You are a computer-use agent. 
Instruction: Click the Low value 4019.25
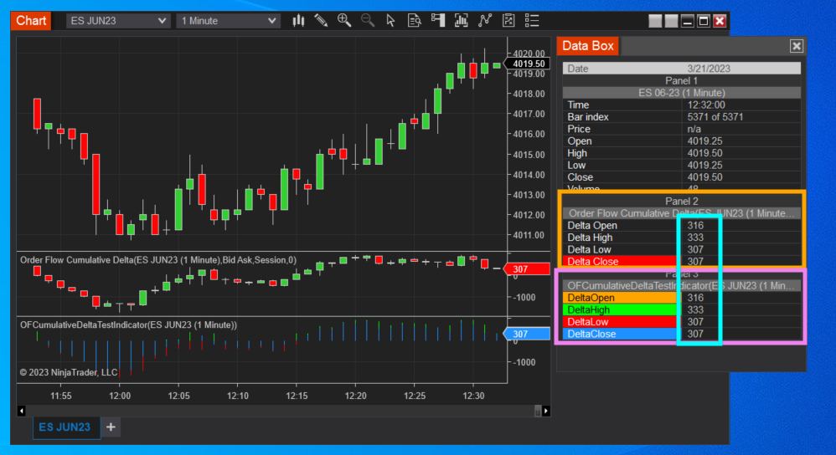pos(704,165)
